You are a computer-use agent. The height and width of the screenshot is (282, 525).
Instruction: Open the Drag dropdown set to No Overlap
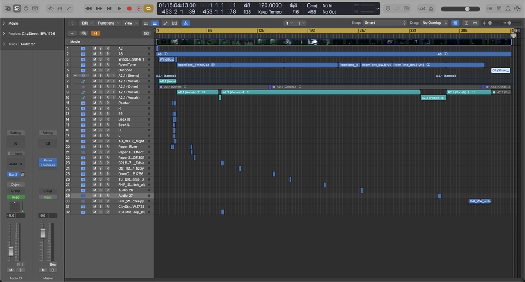tap(435, 23)
